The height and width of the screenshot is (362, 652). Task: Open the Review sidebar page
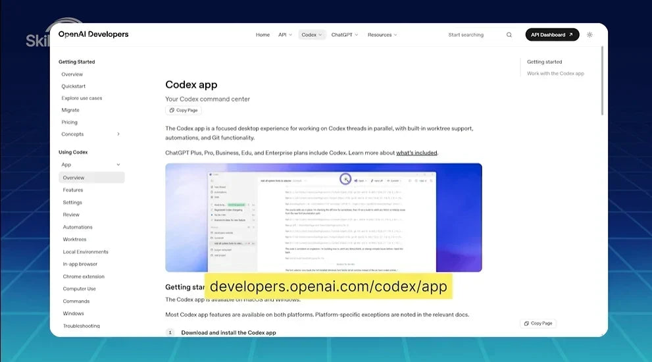coord(71,215)
